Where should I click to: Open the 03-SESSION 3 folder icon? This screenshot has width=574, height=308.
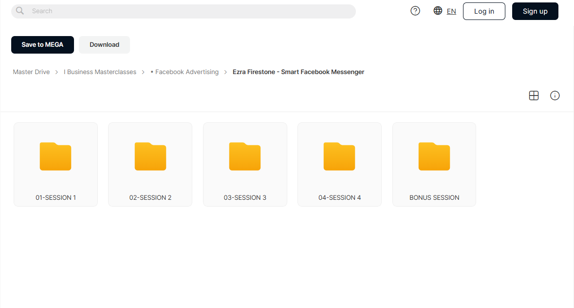click(245, 156)
